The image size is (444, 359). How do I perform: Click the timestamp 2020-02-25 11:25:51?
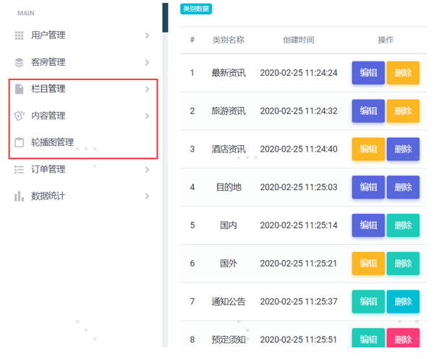(x=299, y=339)
